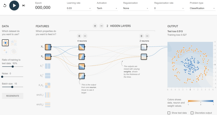217x115 pixels.
Task: Toggle the X1 input feature
Action: 48,47
